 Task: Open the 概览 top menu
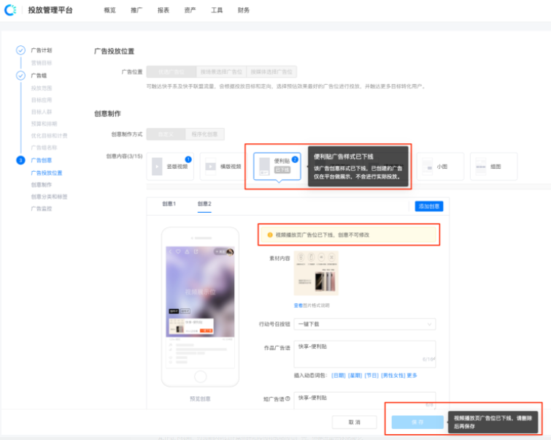pyautogui.click(x=109, y=10)
